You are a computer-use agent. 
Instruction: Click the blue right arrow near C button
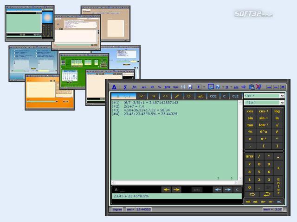point(228,190)
